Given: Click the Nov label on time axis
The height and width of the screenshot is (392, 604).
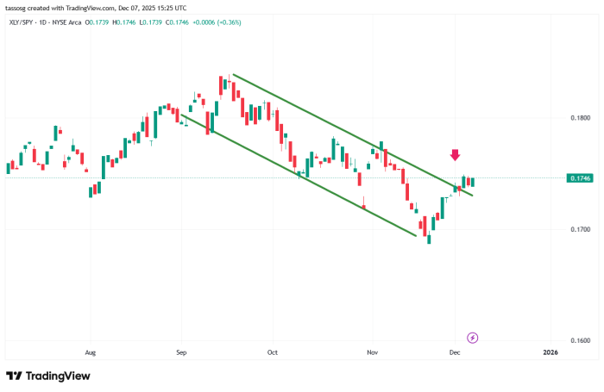Looking at the screenshot, I should (373, 352).
